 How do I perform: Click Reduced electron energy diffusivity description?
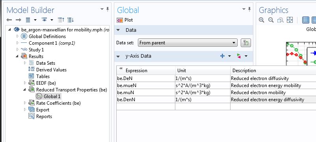(x=273, y=100)
